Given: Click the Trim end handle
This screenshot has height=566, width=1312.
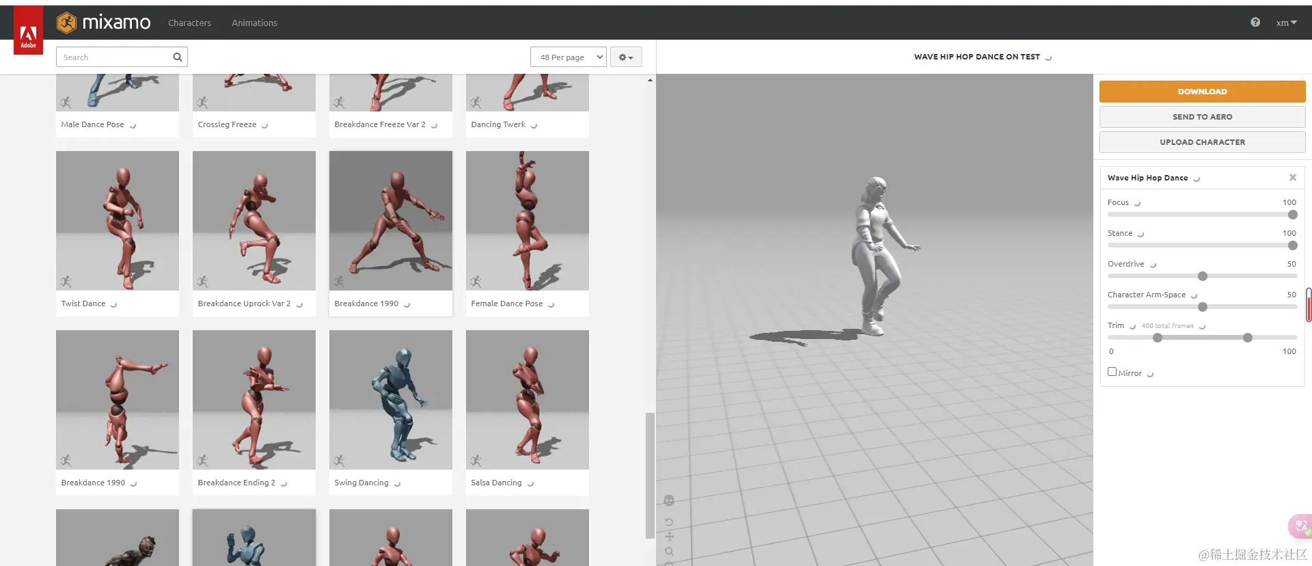Looking at the screenshot, I should point(1248,338).
